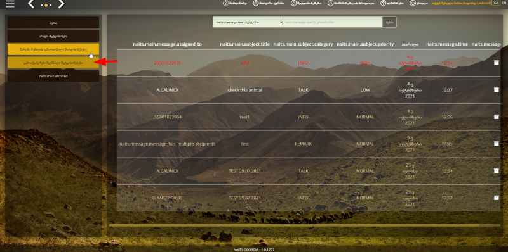Click the second dark button in left sidebar
The height and width of the screenshot is (252, 508).
[x=53, y=36]
